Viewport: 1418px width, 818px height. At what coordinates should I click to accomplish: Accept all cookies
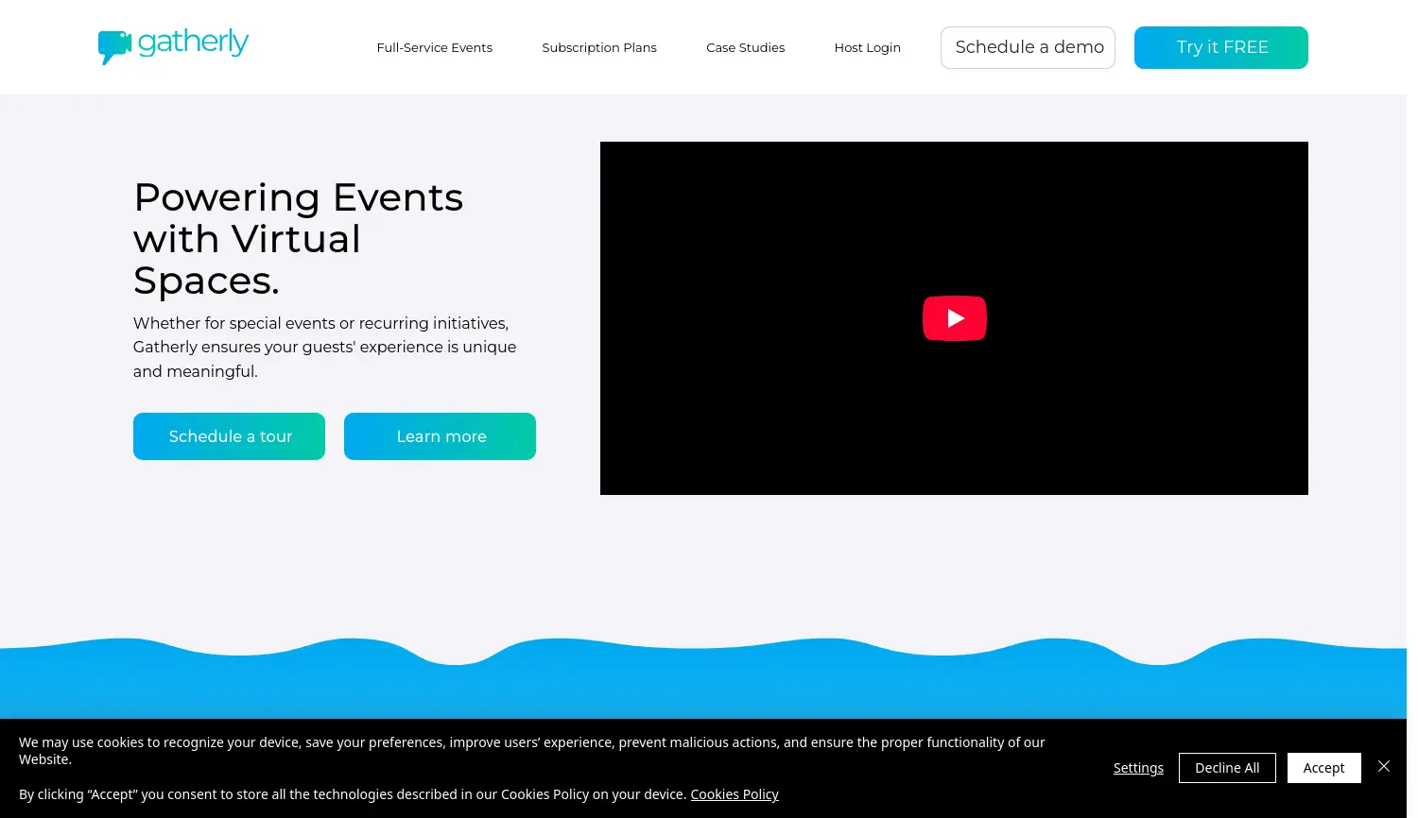[x=1323, y=768]
